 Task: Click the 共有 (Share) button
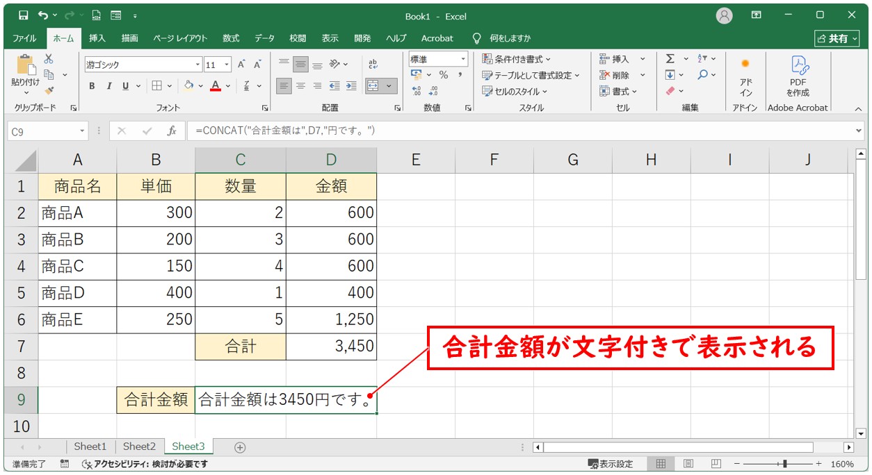pyautogui.click(x=837, y=38)
